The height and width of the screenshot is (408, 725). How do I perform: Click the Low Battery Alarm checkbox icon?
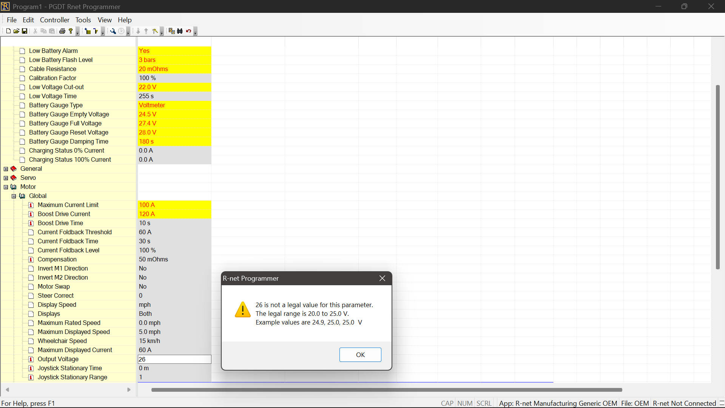coord(22,51)
